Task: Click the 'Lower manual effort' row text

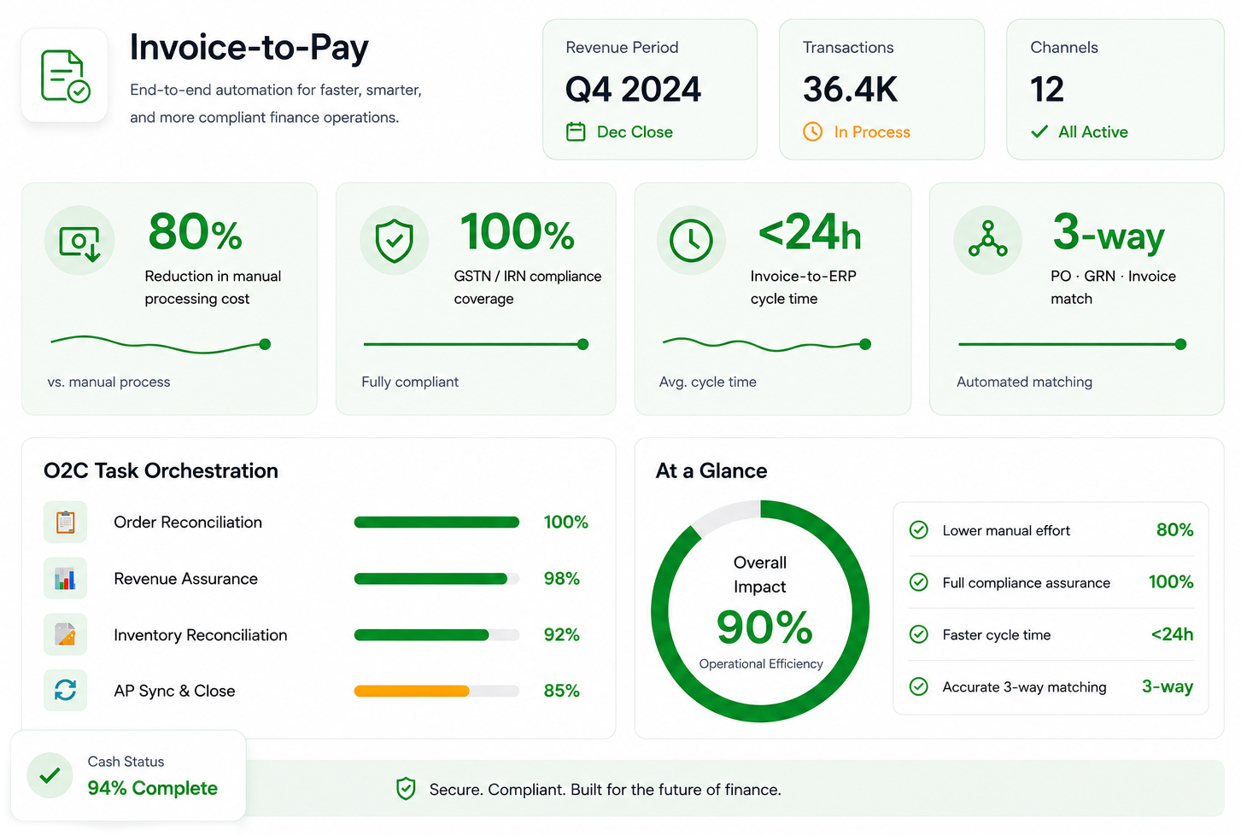Action: point(1006,531)
